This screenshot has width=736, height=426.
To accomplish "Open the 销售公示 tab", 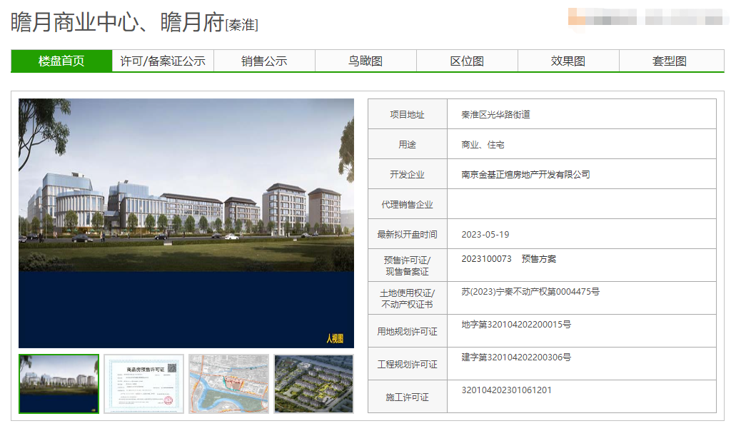I will coord(264,61).
